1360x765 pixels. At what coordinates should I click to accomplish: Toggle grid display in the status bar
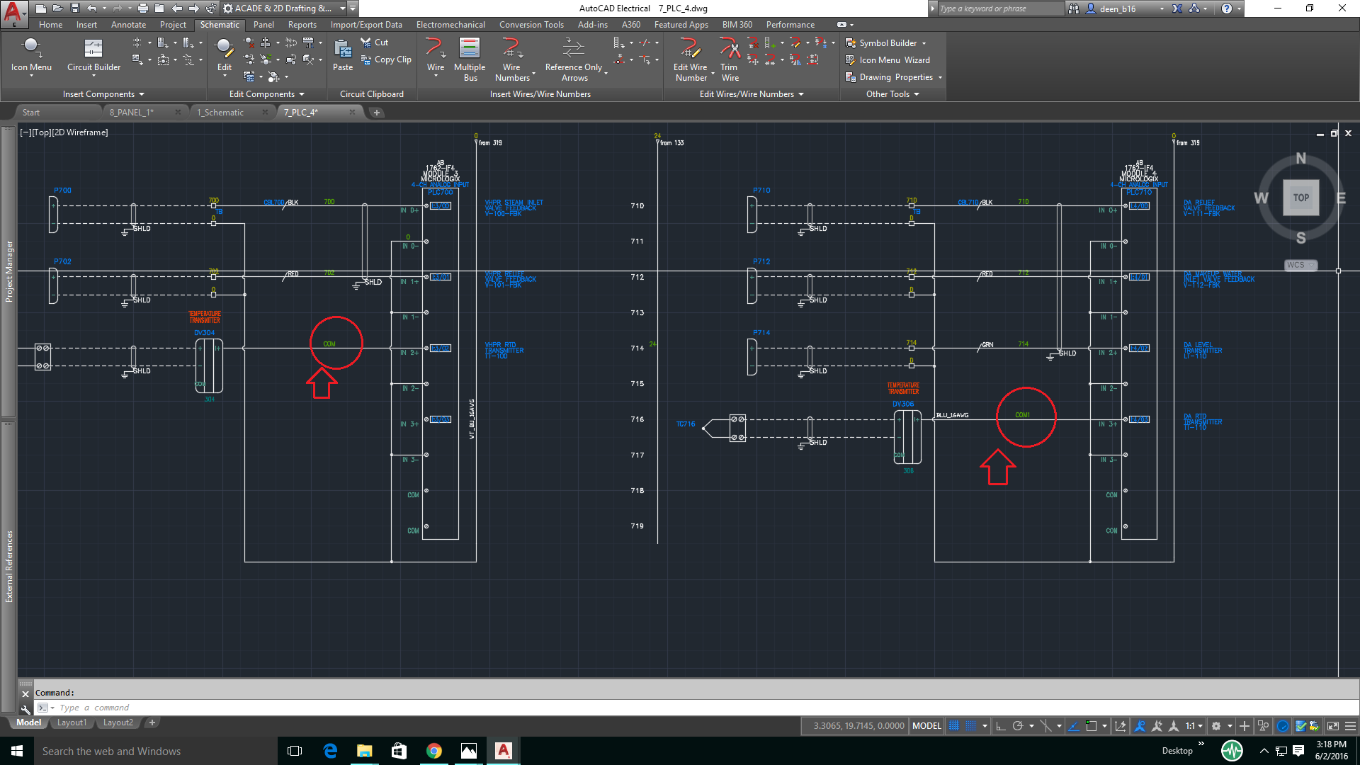coord(953,725)
